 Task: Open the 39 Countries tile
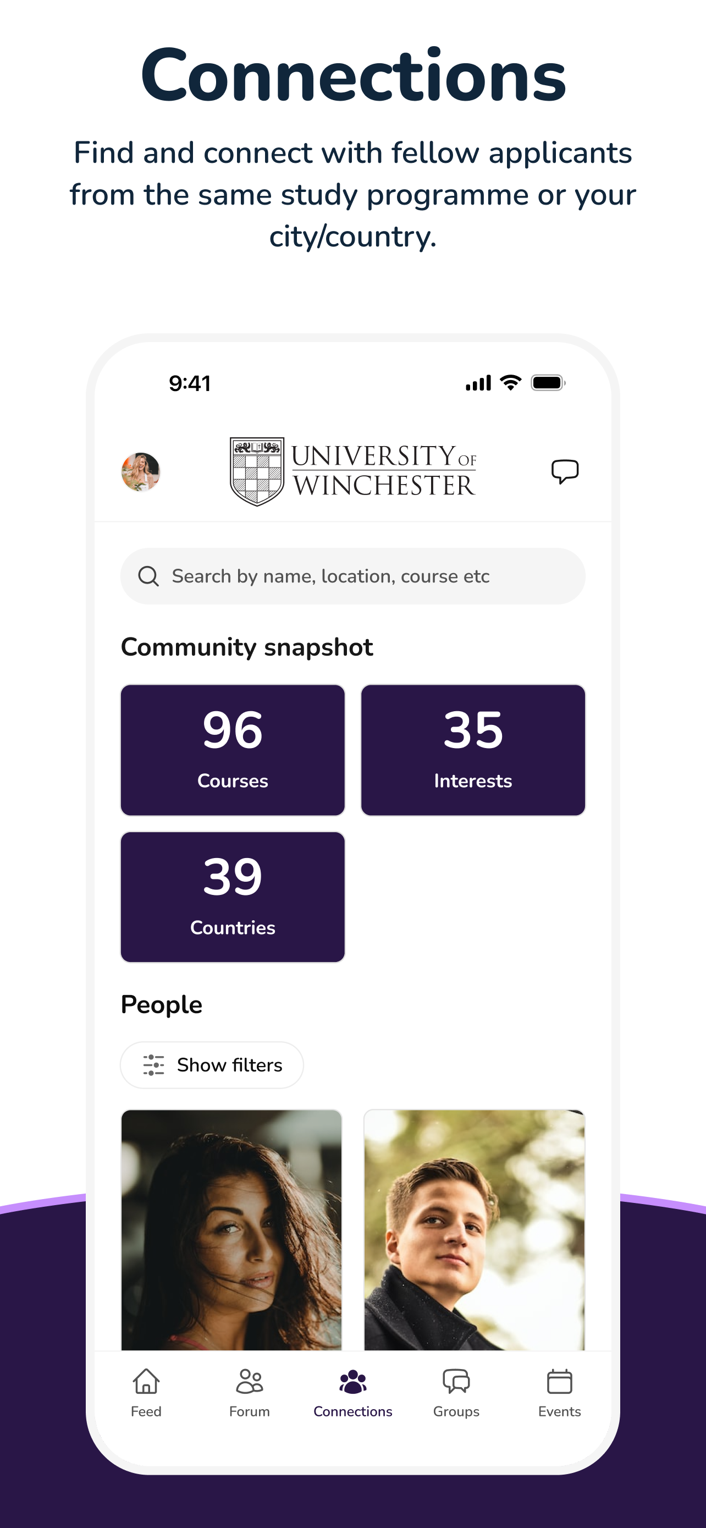coord(233,897)
